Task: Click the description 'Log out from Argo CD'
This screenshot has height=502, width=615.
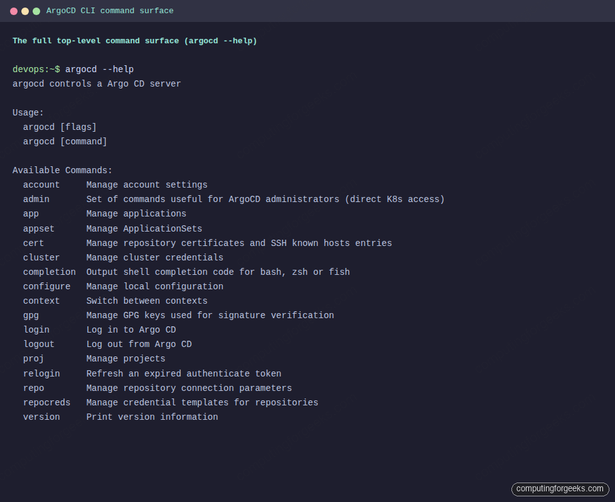Action: pos(139,344)
